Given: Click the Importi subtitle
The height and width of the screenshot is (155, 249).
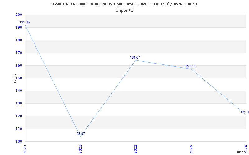Looking at the screenshot, I should click(125, 11).
